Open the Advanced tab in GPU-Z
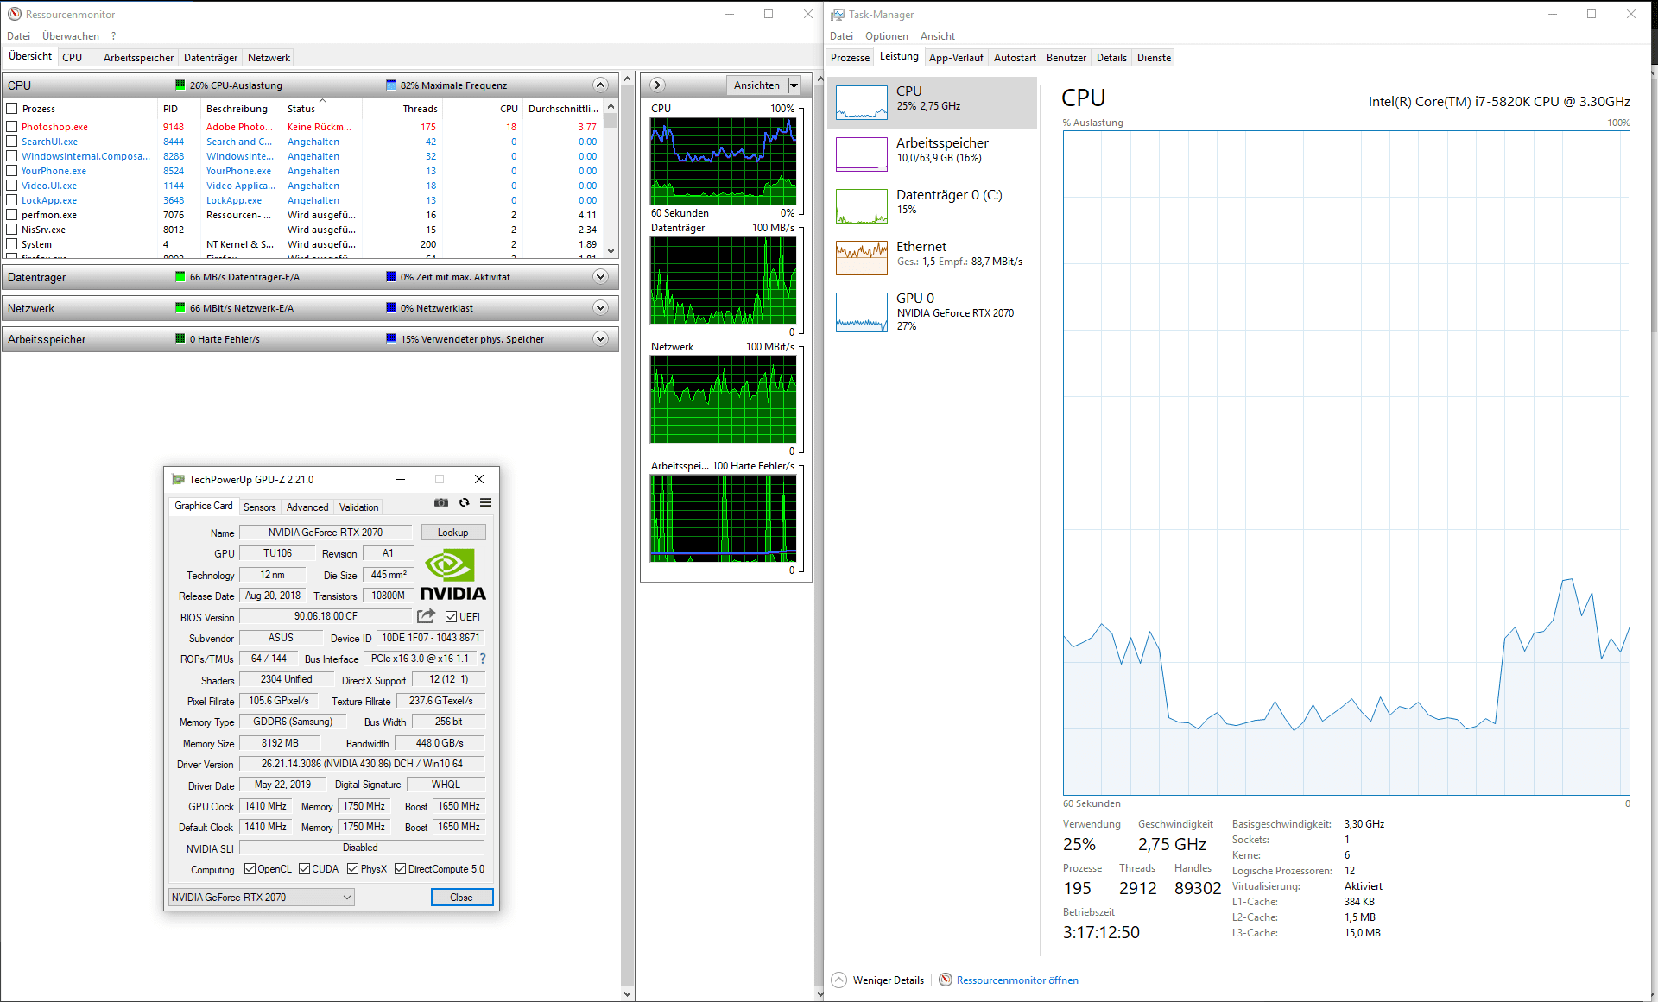 pos(307,507)
